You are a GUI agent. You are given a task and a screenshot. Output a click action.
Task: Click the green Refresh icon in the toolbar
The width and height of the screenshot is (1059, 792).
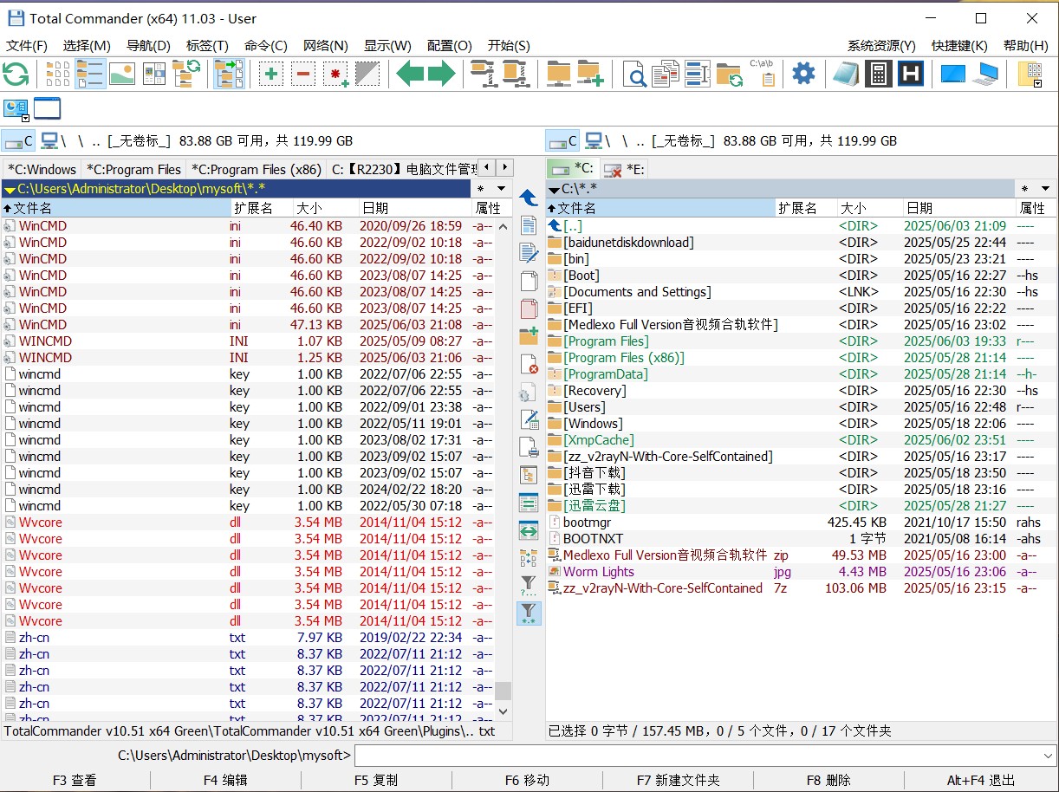pyautogui.click(x=16, y=74)
